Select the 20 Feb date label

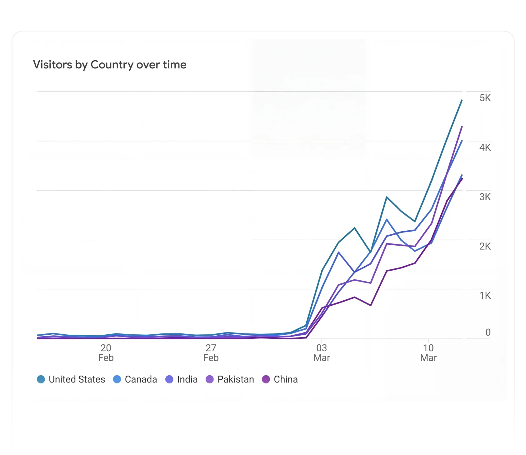[x=106, y=353]
